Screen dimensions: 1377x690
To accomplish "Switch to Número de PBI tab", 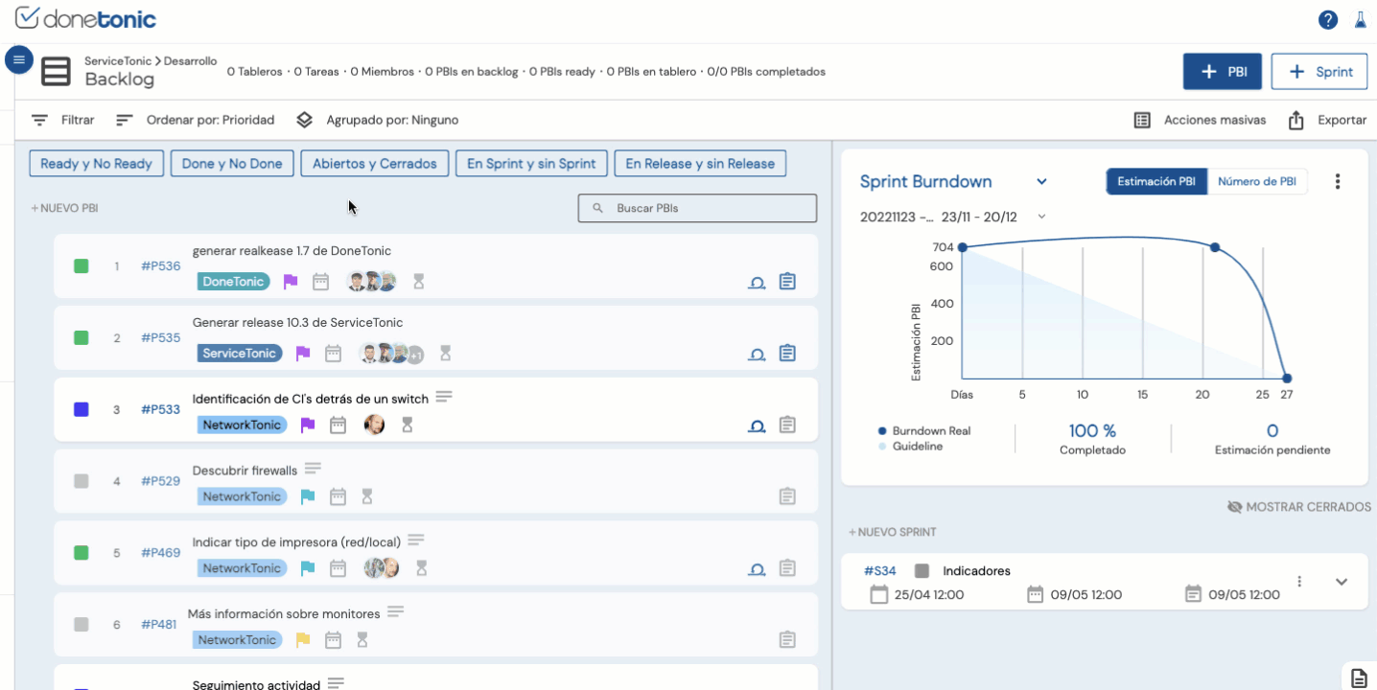I will pos(1256,181).
